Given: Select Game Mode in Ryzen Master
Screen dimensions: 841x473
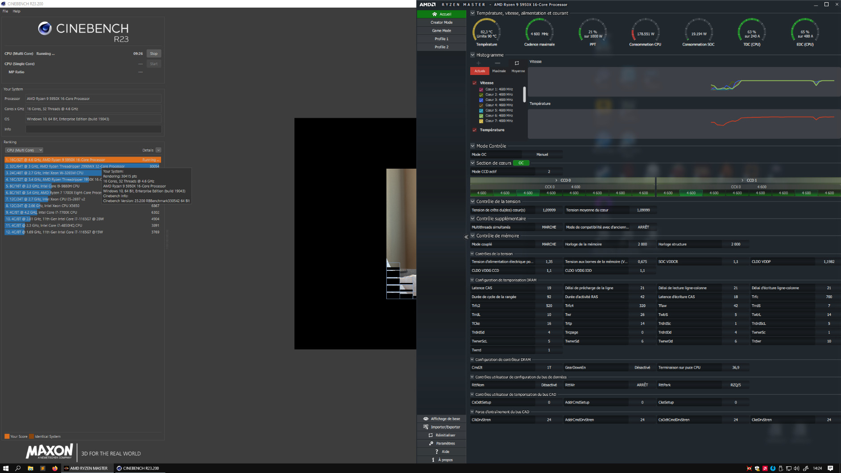Looking at the screenshot, I should tap(442, 31).
